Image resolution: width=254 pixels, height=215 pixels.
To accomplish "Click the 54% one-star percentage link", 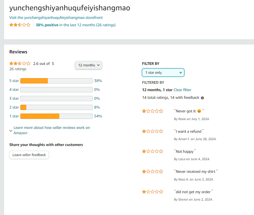I will click(98, 116).
